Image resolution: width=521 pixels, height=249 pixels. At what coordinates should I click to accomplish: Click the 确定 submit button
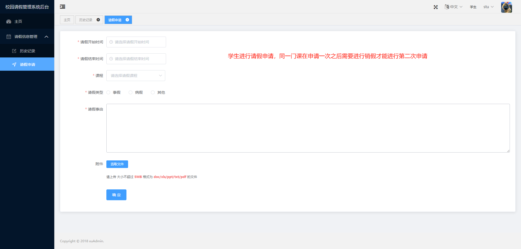116,195
